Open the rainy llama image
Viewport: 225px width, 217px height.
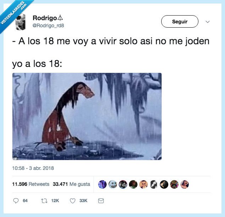pyautogui.click(x=87, y=116)
